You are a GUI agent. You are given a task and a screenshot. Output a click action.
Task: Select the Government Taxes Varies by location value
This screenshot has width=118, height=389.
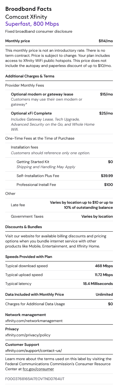coord(97,216)
